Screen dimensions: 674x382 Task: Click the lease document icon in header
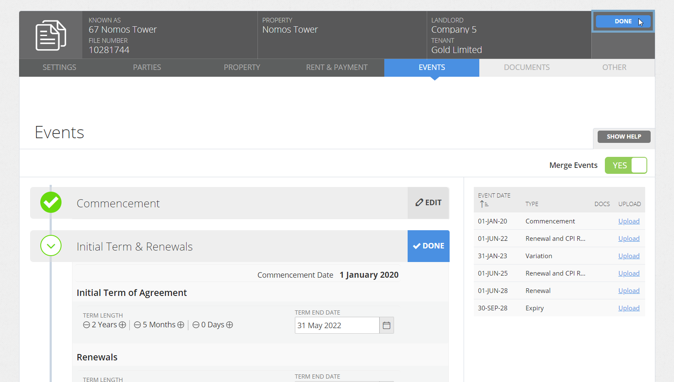tap(51, 35)
